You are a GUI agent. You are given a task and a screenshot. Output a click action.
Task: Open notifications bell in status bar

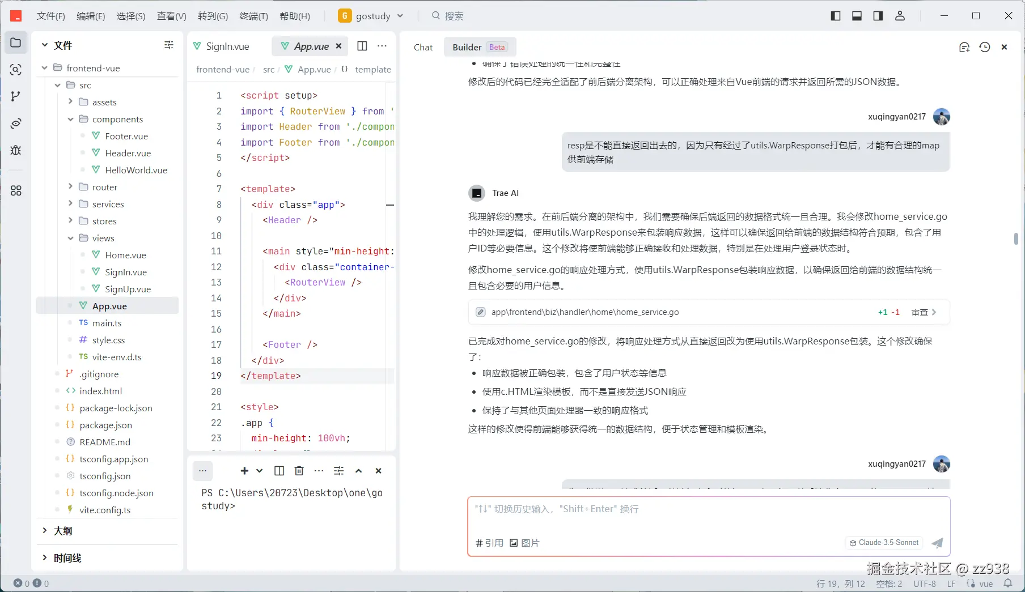[x=1008, y=584]
